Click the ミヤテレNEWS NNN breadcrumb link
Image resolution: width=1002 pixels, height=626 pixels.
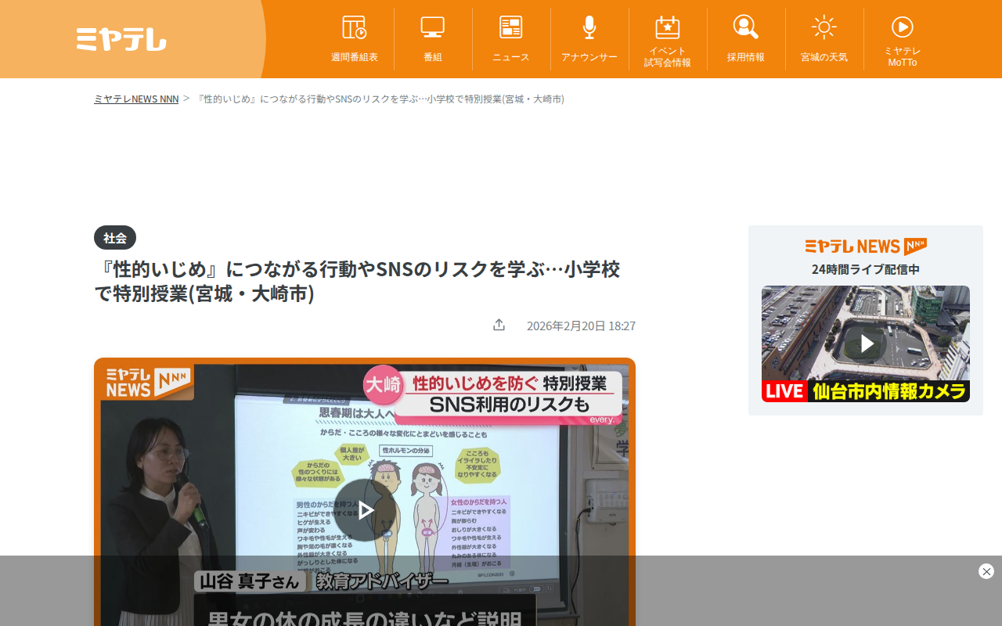(136, 99)
